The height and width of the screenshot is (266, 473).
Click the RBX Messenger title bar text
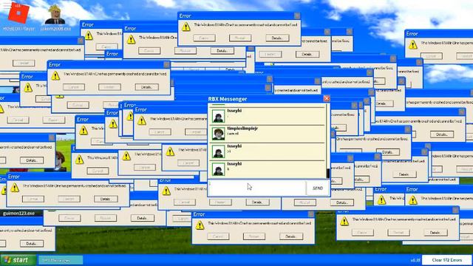coord(228,99)
